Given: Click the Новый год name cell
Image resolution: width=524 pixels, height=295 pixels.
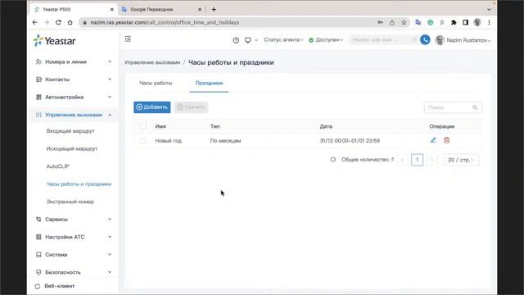Looking at the screenshot, I should click(169, 141).
